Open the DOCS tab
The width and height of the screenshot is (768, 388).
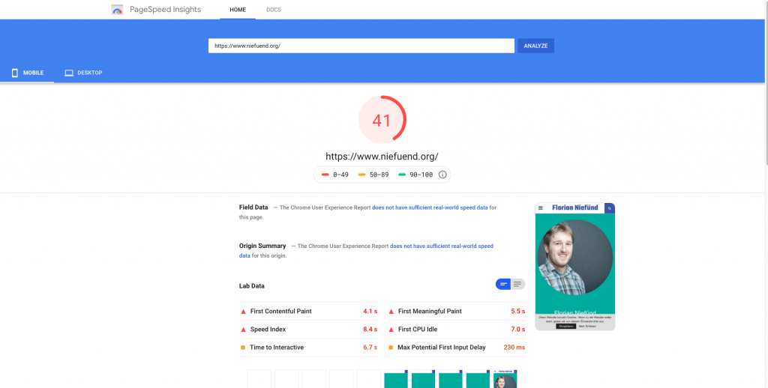(x=274, y=10)
